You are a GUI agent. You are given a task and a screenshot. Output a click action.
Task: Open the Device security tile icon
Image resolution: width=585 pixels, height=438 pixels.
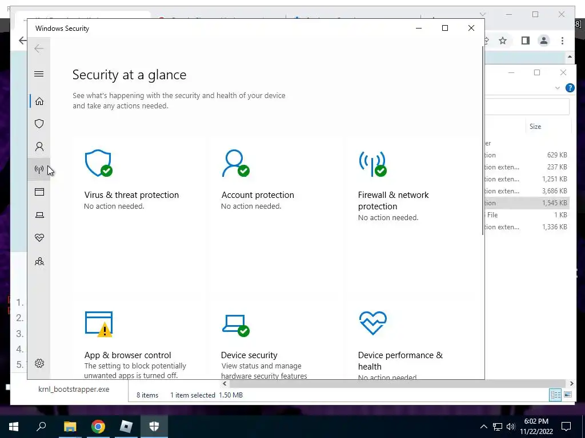tap(235, 325)
